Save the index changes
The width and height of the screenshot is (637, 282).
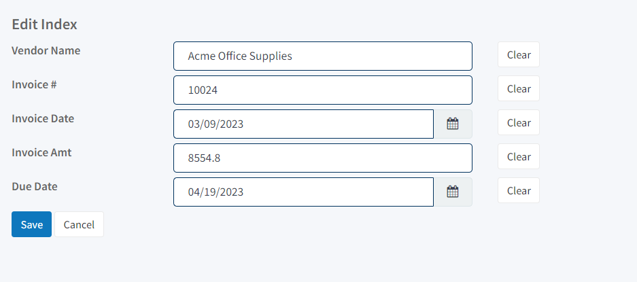coord(32,224)
